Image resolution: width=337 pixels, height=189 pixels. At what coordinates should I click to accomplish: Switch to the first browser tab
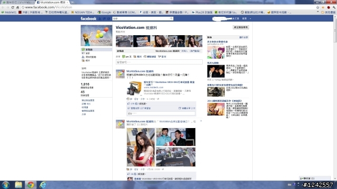tap(17, 2)
